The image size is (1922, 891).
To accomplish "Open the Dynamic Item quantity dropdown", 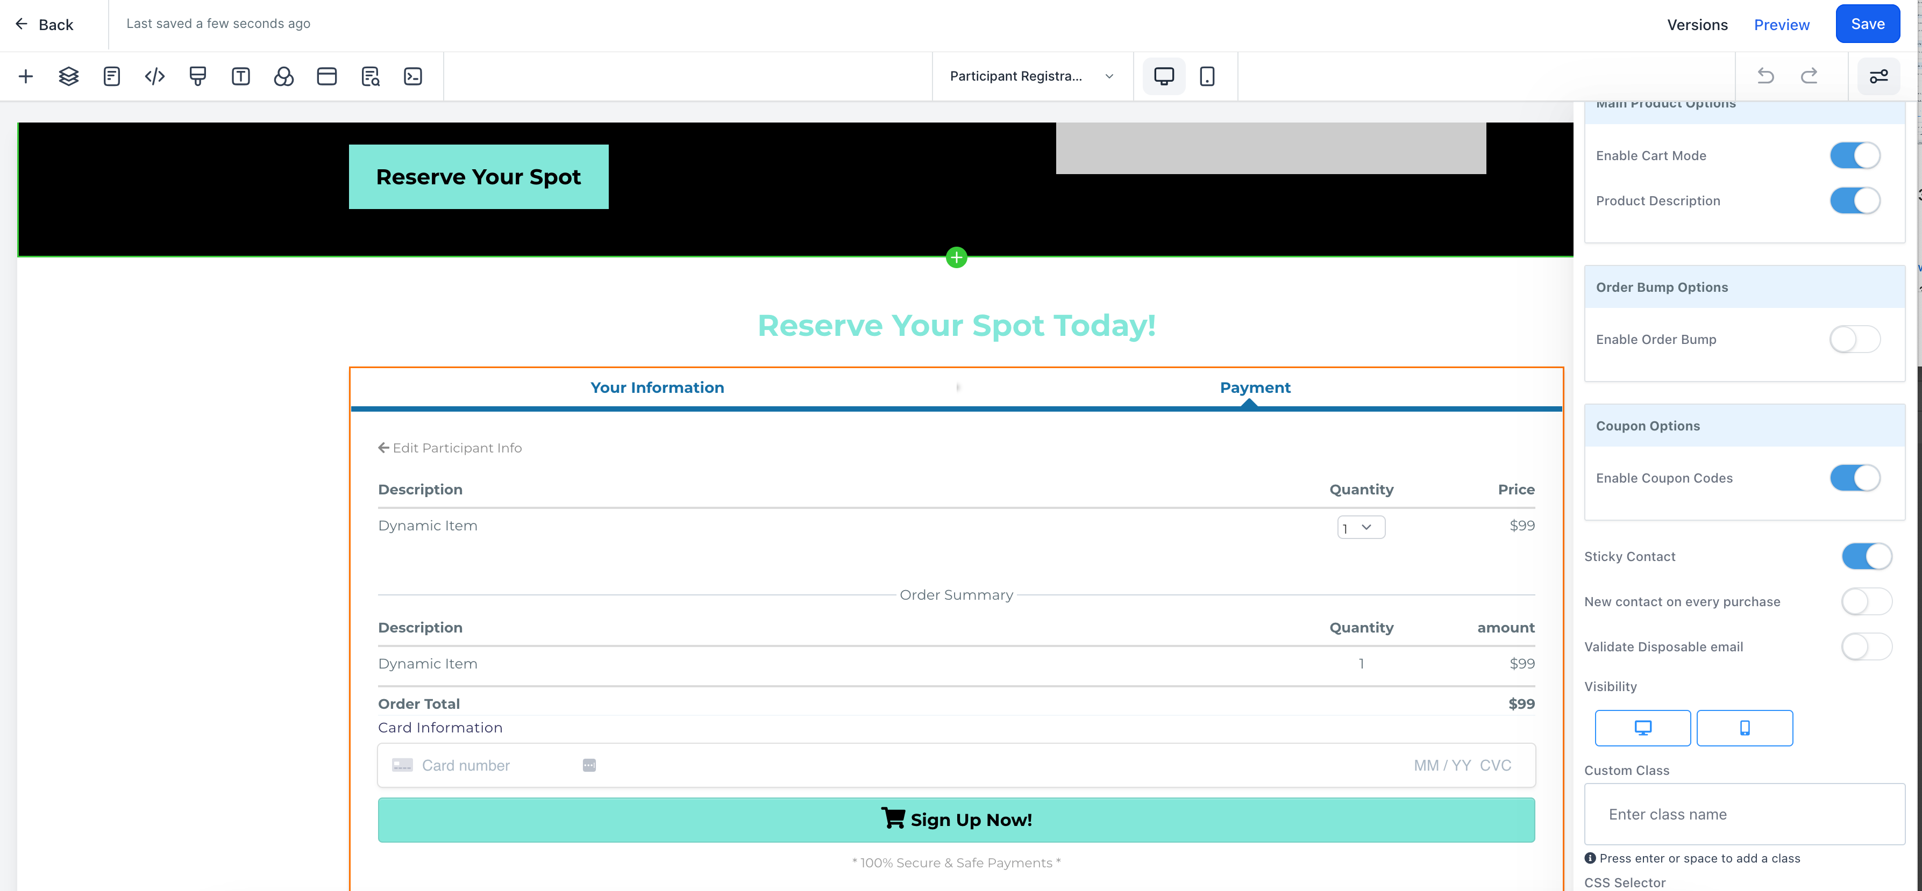I will (x=1361, y=527).
